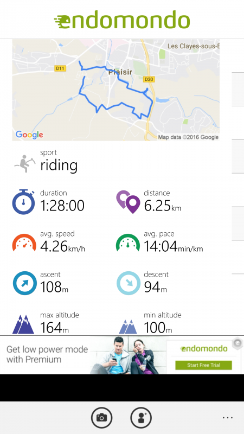The height and width of the screenshot is (434, 244).
Task: Open the route map thumbnail
Action: coord(115,90)
